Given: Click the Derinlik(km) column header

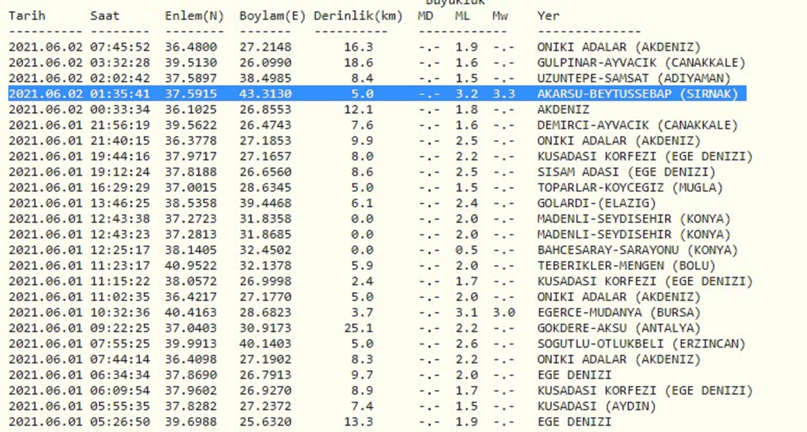Looking at the screenshot, I should pyautogui.click(x=358, y=16).
